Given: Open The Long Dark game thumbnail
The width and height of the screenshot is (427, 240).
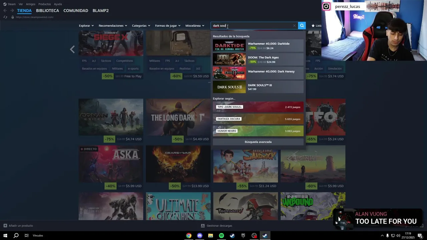Looking at the screenshot, I should [x=178, y=117].
